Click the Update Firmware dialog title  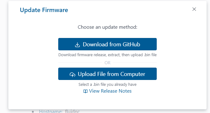44,10
